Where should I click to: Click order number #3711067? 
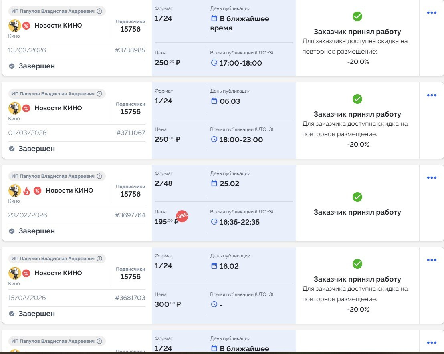(x=131, y=133)
